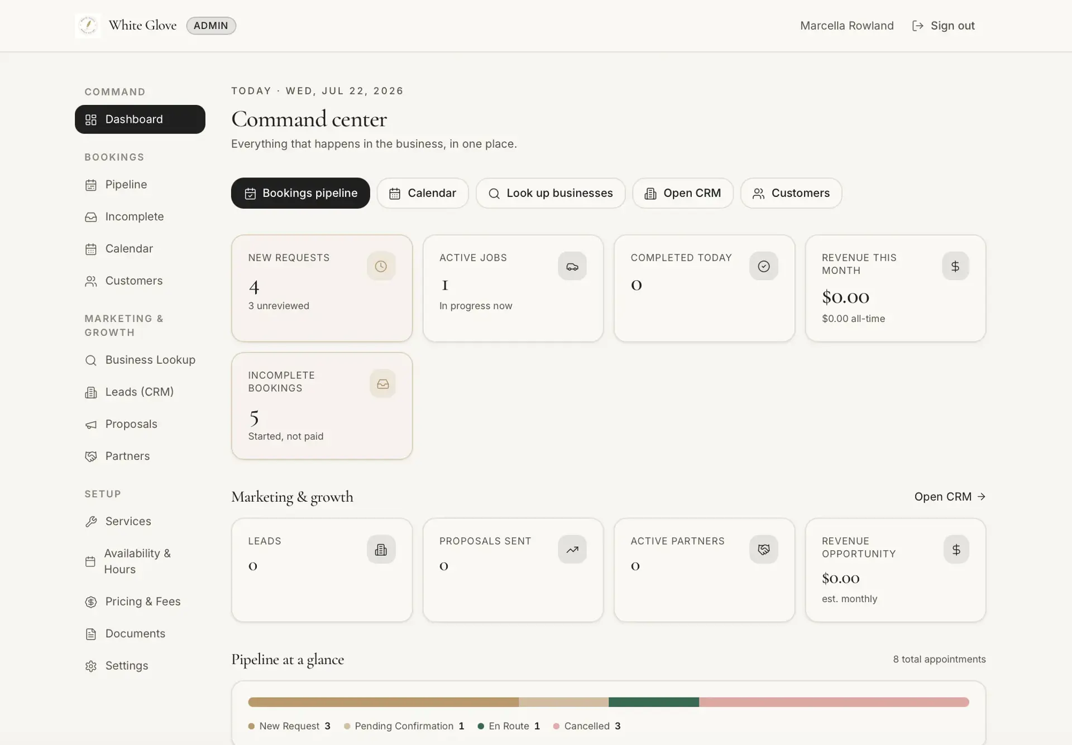Click the Customers quick action button
1072x745 pixels.
point(791,193)
